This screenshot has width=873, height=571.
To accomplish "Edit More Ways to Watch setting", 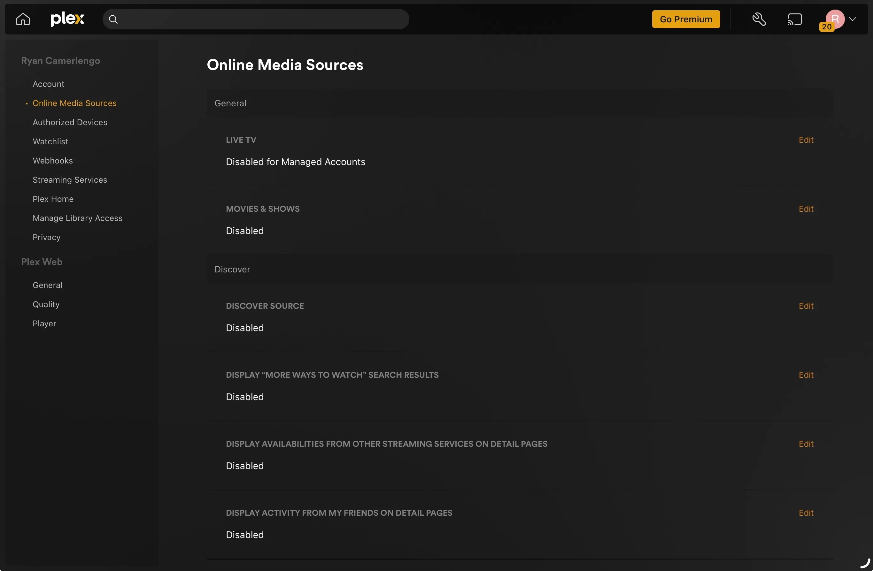I will (x=806, y=375).
